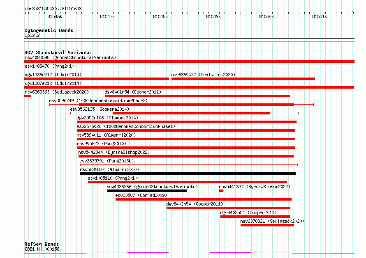The width and height of the screenshot is (366, 258).
Task: Click the 81549k ruler position
Action: tap(213, 16)
